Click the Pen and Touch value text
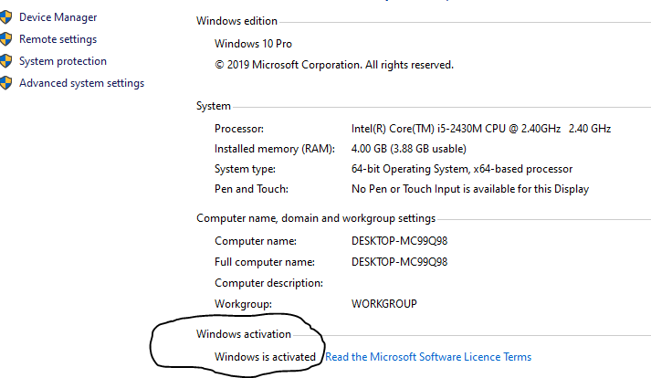This screenshot has width=651, height=378. click(x=470, y=189)
